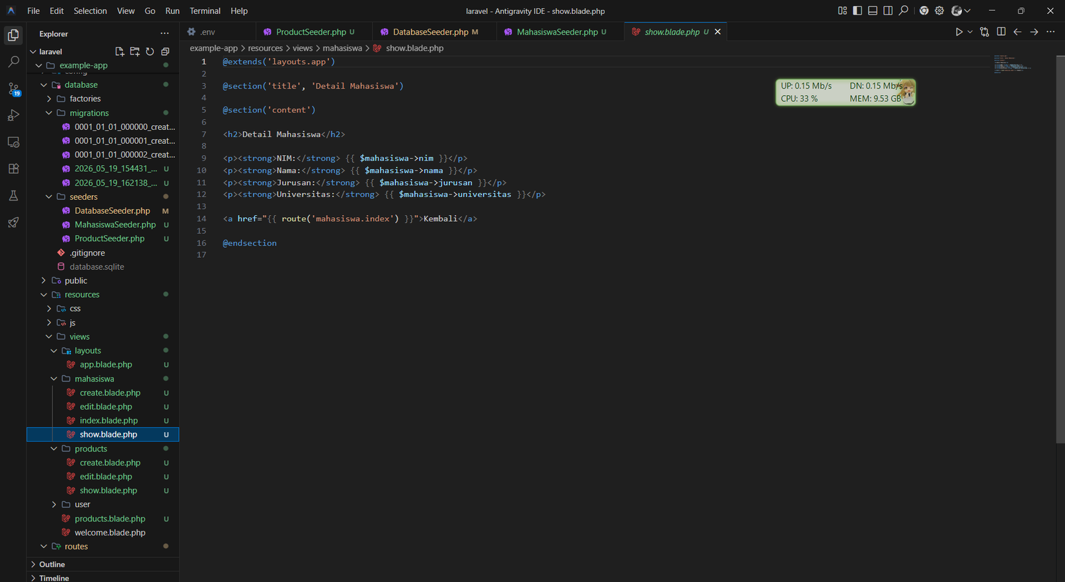Open the Remote Explorer view

[x=13, y=142]
